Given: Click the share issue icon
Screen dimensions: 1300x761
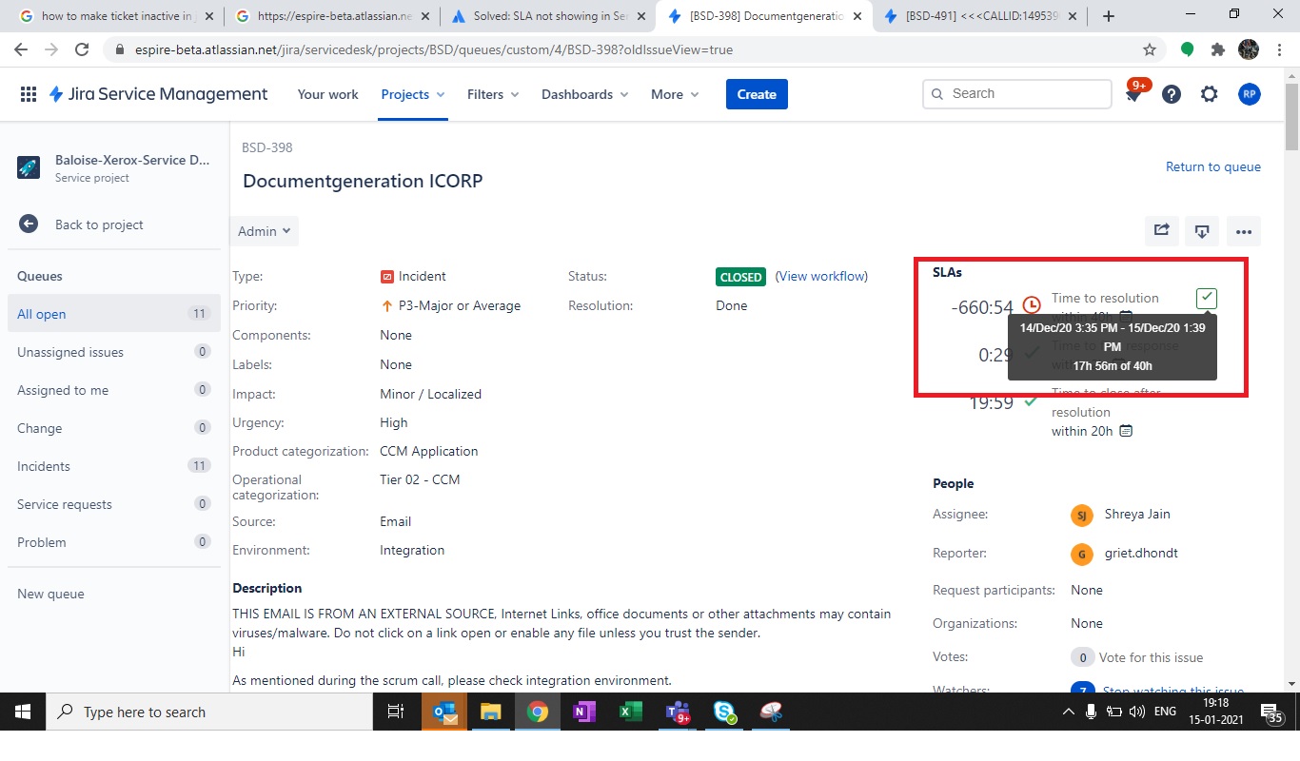Looking at the screenshot, I should click(1162, 230).
